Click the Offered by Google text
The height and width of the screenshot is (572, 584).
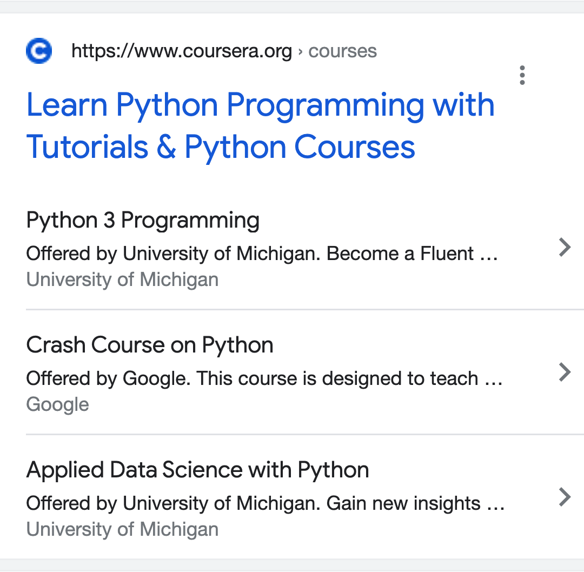(x=108, y=378)
